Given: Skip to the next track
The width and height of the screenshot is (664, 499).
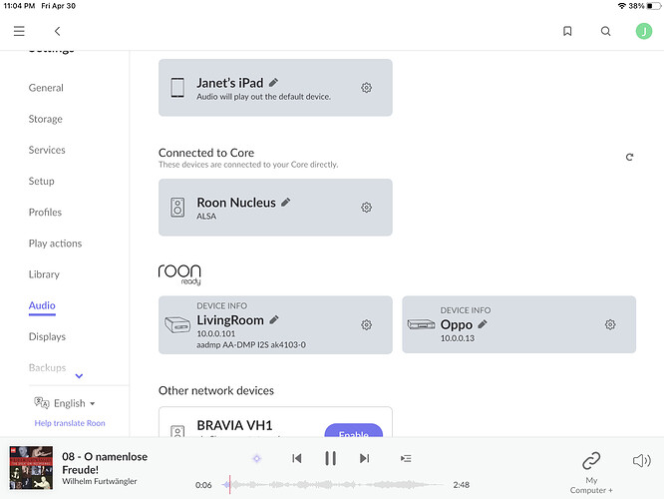Looking at the screenshot, I should (x=364, y=458).
